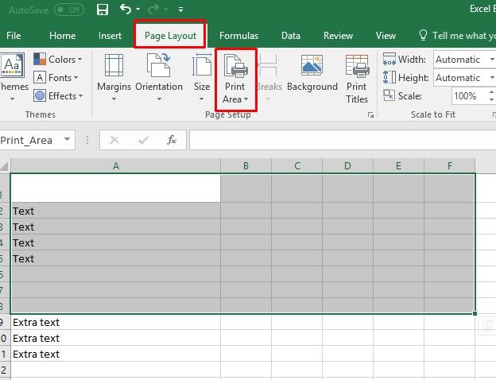Select column C header

[x=296, y=165]
